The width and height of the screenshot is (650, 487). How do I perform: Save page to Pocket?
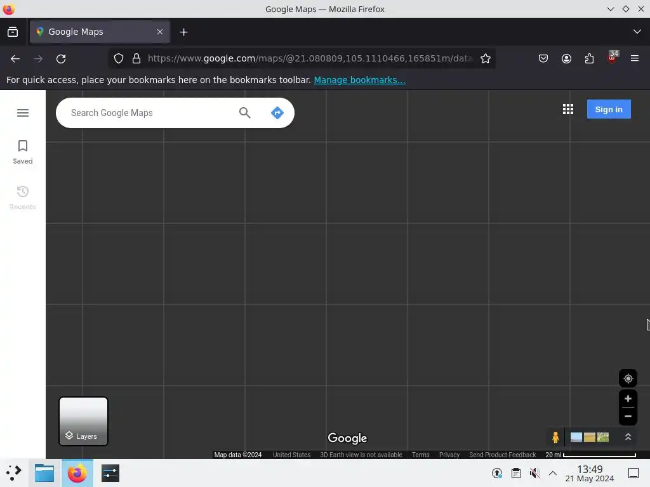543,59
